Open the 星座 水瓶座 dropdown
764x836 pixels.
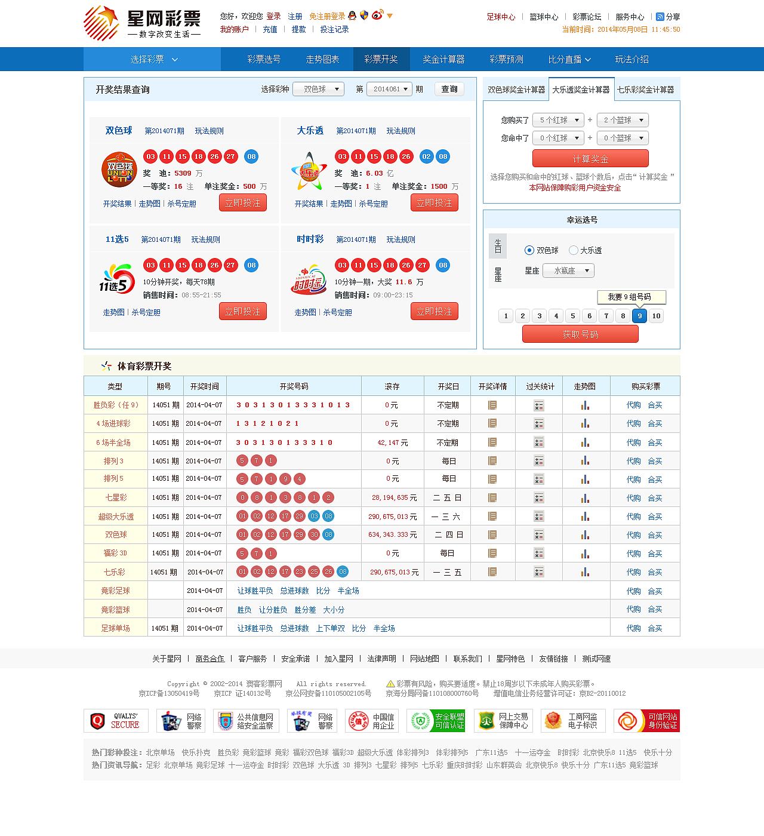click(x=569, y=271)
